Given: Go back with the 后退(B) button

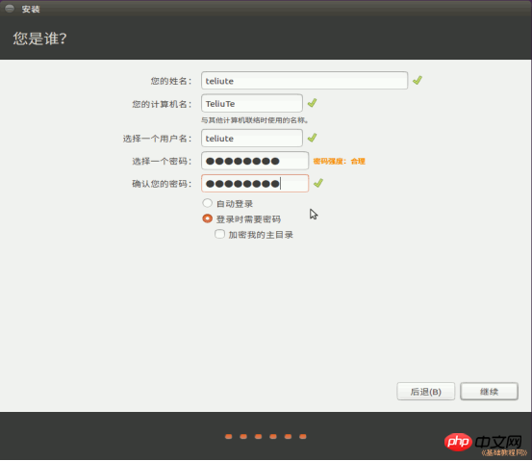Looking at the screenshot, I should pos(426,392).
